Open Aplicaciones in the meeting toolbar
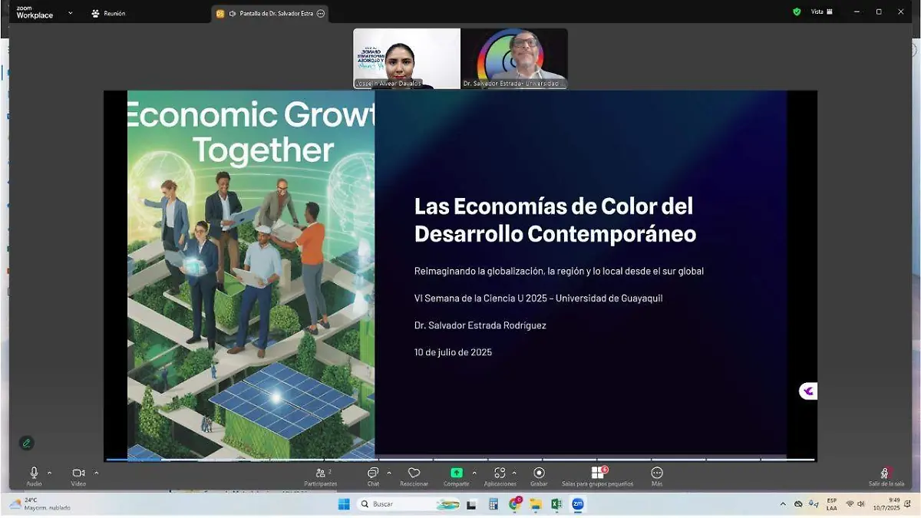This screenshot has width=921, height=518. (500, 473)
